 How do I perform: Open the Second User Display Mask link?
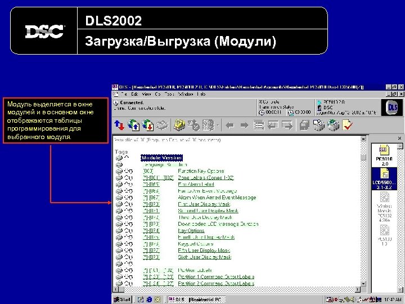point(208,211)
